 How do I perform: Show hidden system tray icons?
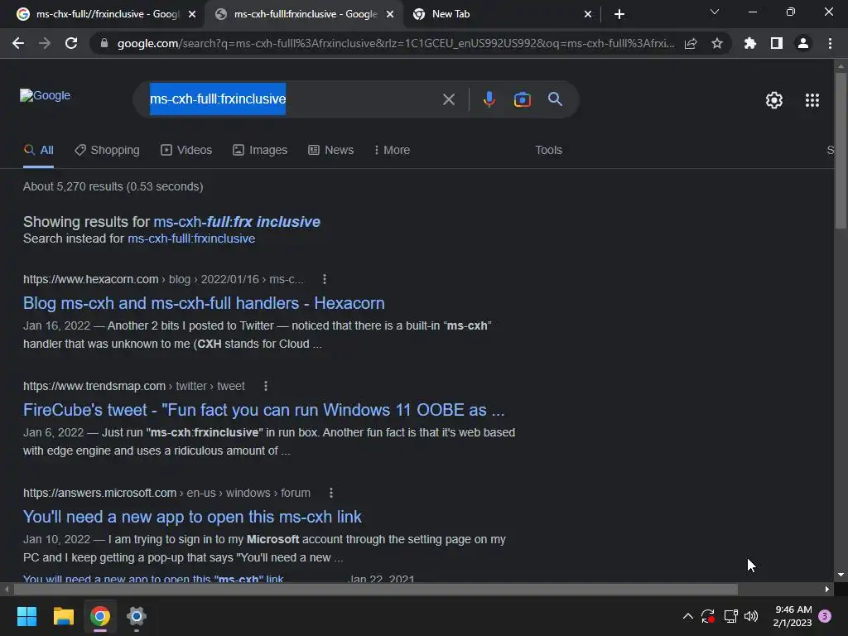(x=688, y=615)
